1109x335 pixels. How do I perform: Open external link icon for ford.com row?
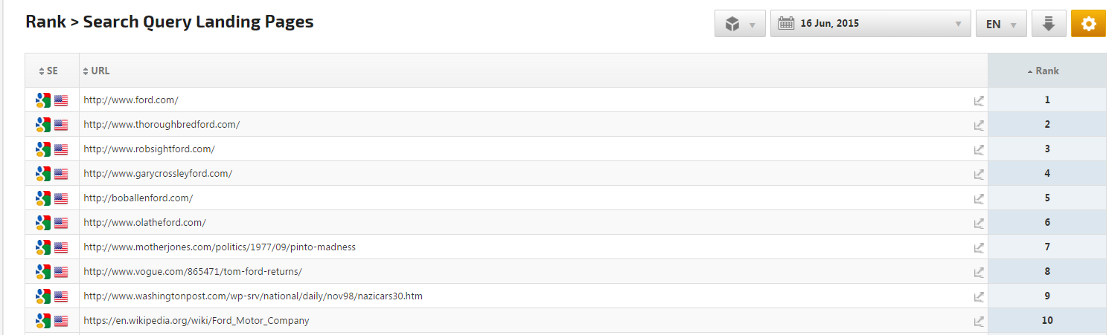(979, 100)
